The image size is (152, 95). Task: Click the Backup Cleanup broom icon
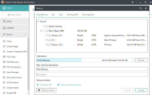tap(58, 85)
